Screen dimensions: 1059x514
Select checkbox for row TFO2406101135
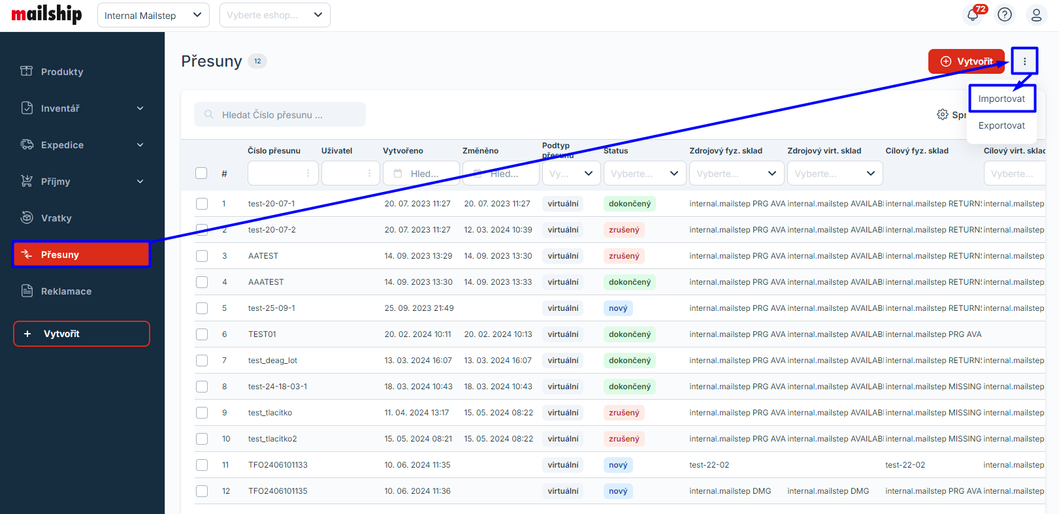tap(202, 491)
